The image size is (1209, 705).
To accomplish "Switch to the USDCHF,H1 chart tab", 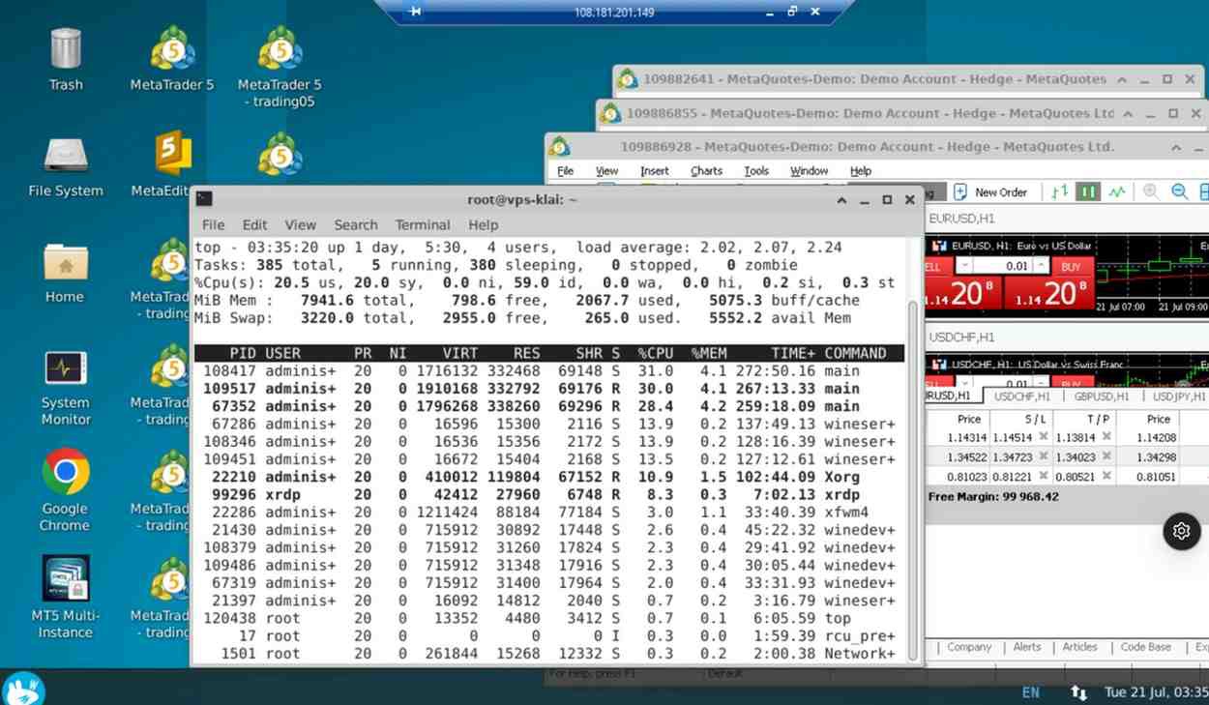I will point(1022,397).
